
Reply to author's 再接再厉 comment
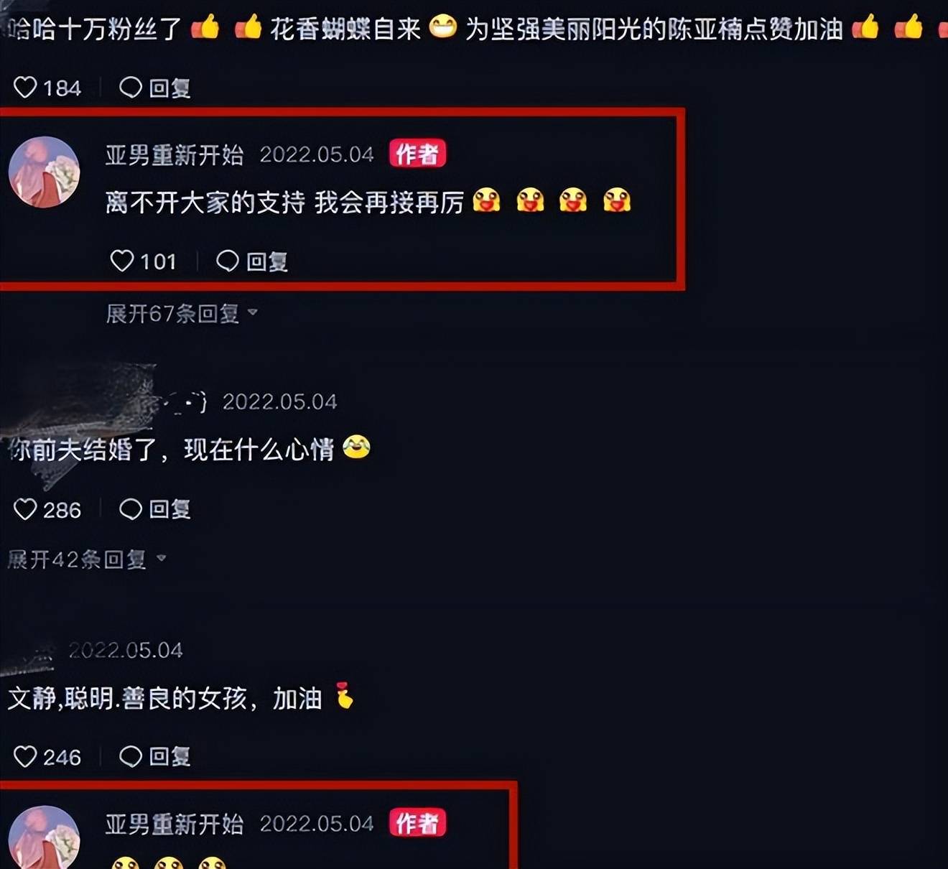click(x=252, y=261)
